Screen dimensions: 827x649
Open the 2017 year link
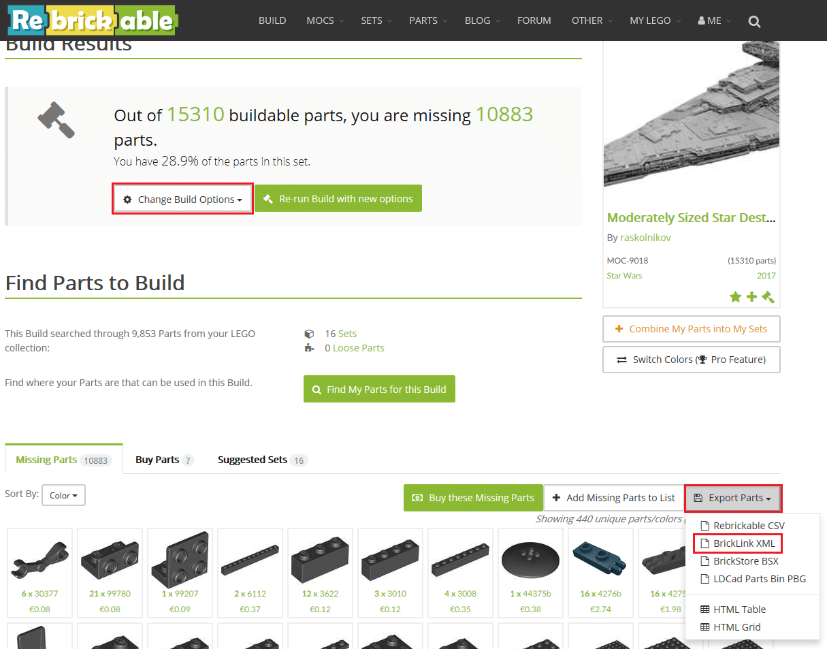pyautogui.click(x=766, y=276)
